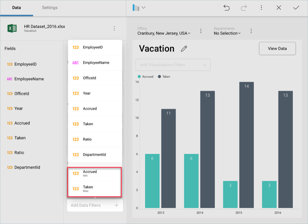Click the X icon to discard changes

279,8
